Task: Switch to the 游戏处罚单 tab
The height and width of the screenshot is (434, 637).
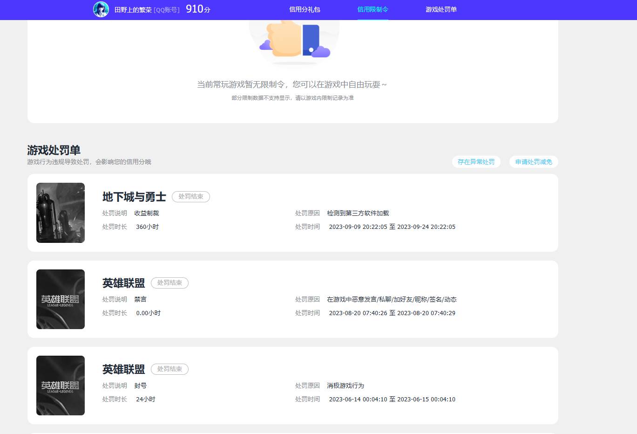Action: 440,9
